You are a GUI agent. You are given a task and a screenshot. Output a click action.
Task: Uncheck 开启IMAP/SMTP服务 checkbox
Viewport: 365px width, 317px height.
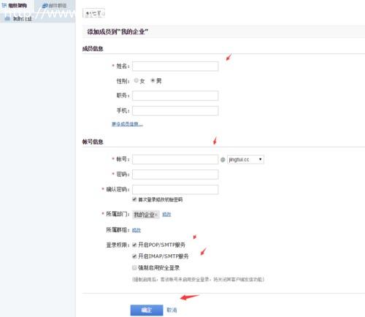click(x=134, y=256)
